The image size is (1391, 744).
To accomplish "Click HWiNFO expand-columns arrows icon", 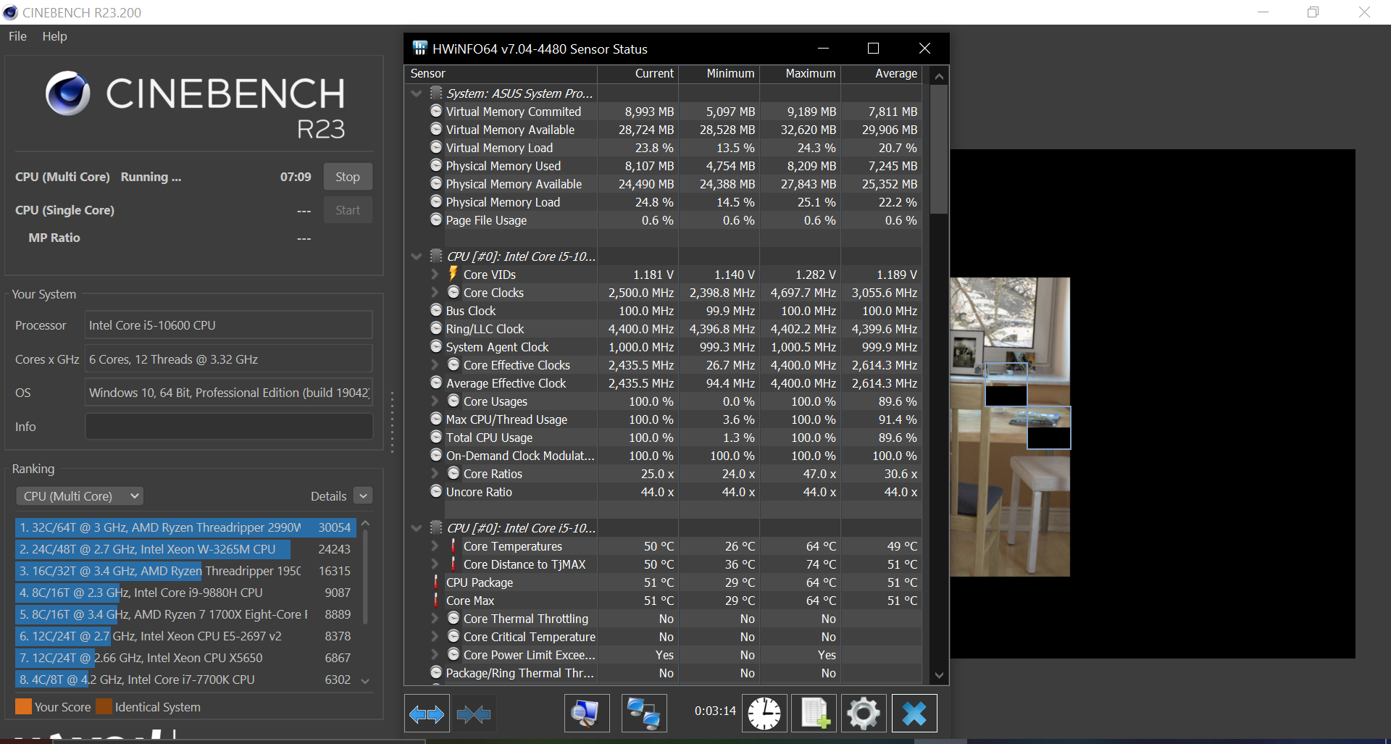I will coord(427,714).
